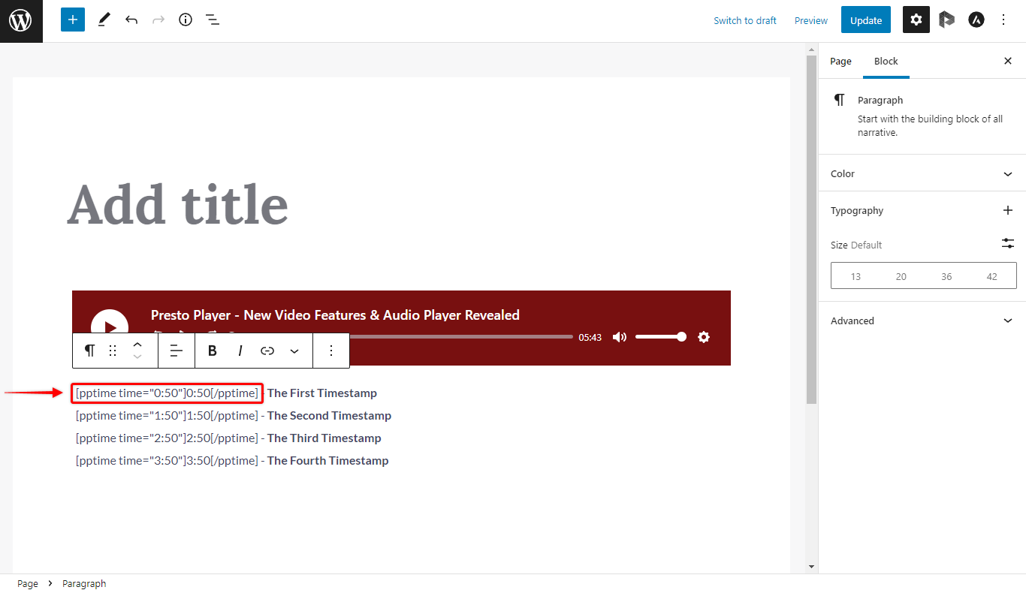Undo the last change
The image size is (1026, 590).
click(131, 20)
